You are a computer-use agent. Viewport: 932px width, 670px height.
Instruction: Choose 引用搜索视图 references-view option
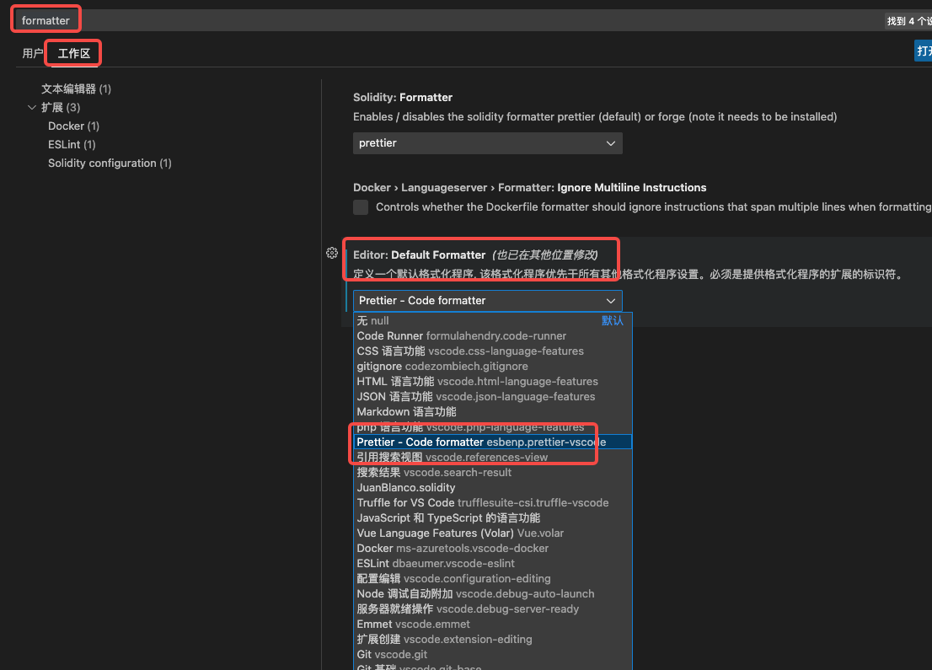pyautogui.click(x=493, y=457)
